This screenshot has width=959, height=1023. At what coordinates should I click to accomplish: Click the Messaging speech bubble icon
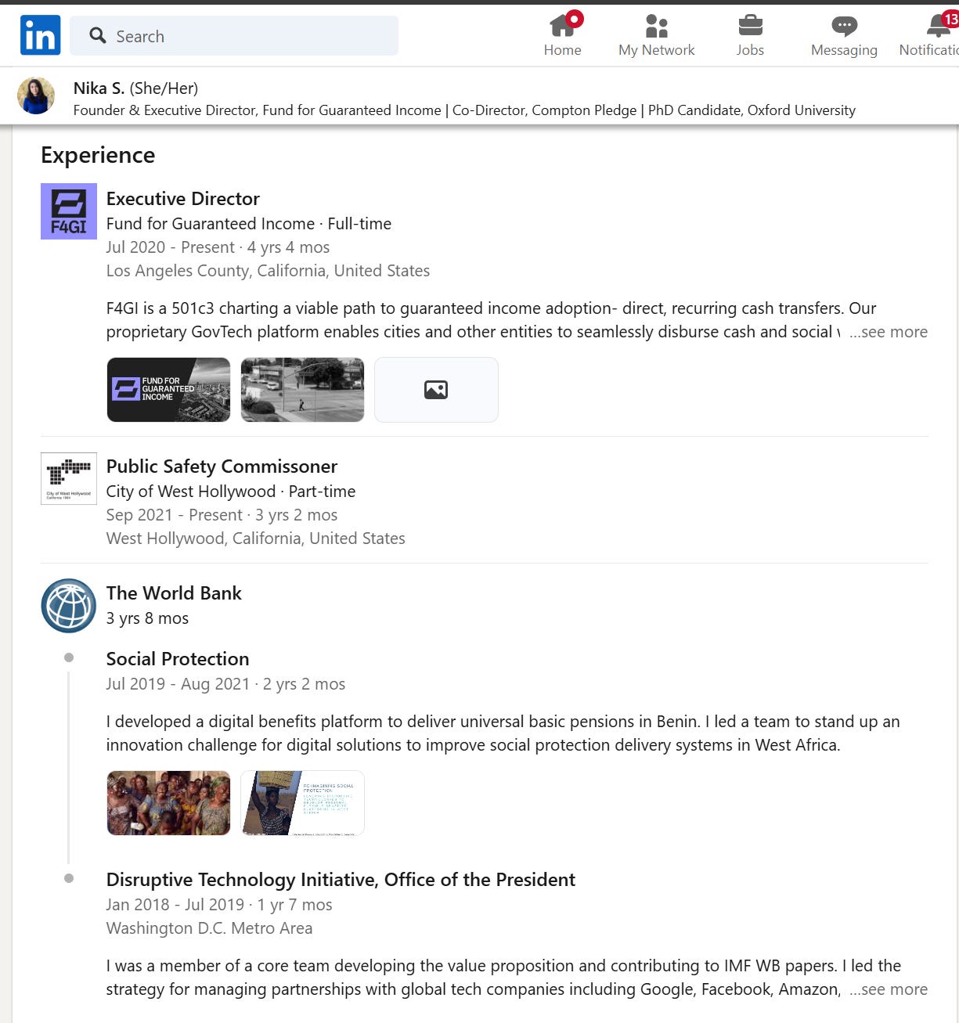pyautogui.click(x=844, y=27)
